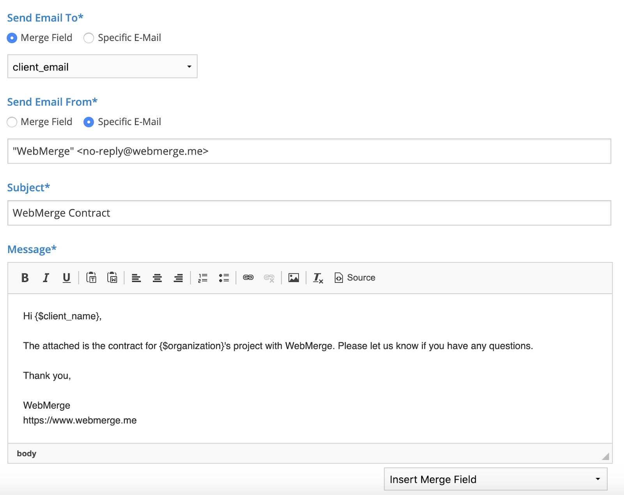Image resolution: width=624 pixels, height=495 pixels.
Task: Insert a numbered list
Action: 203,278
